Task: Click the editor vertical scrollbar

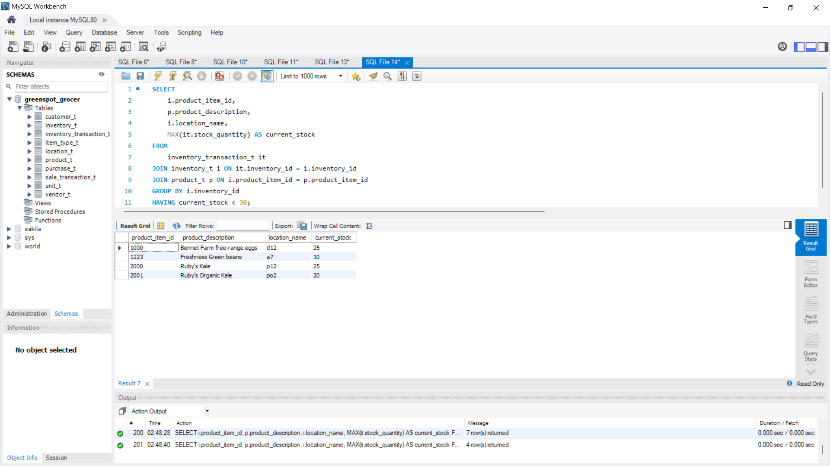Action: 823,140
